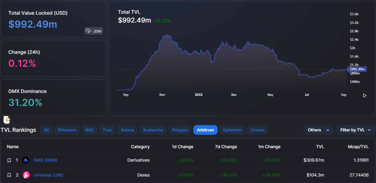Filter rankings by BSC chain
Screen dimensions: 376x183
(x=90, y=130)
